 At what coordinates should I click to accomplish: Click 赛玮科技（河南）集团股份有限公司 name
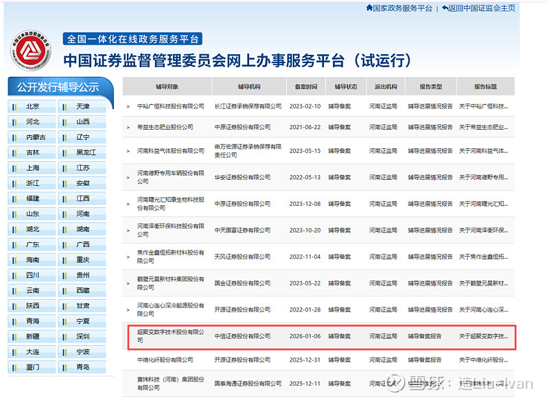[x=170, y=384]
